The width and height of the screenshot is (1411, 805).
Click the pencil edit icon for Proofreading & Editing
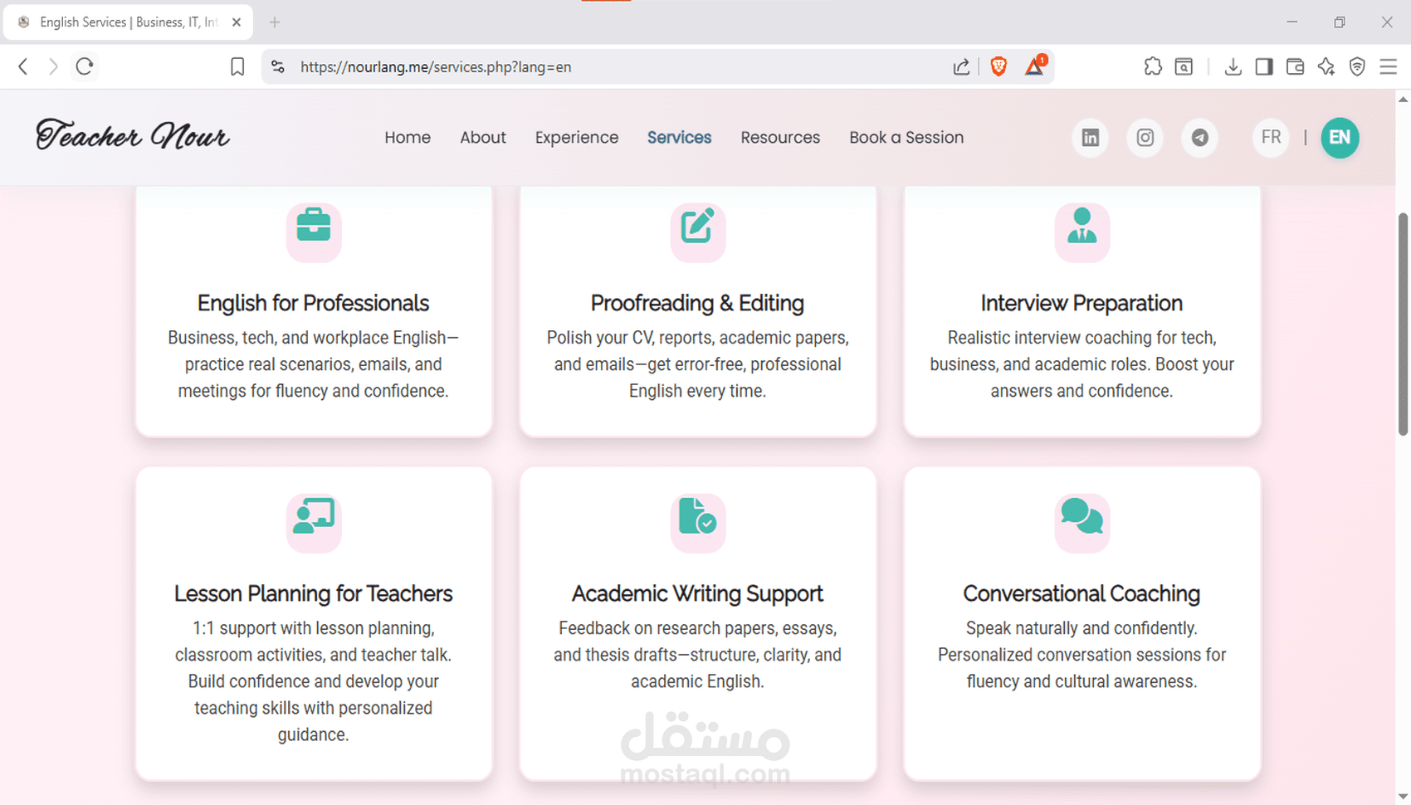[698, 226]
